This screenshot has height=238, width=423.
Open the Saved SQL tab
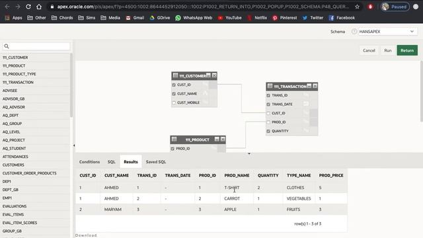[156, 161]
